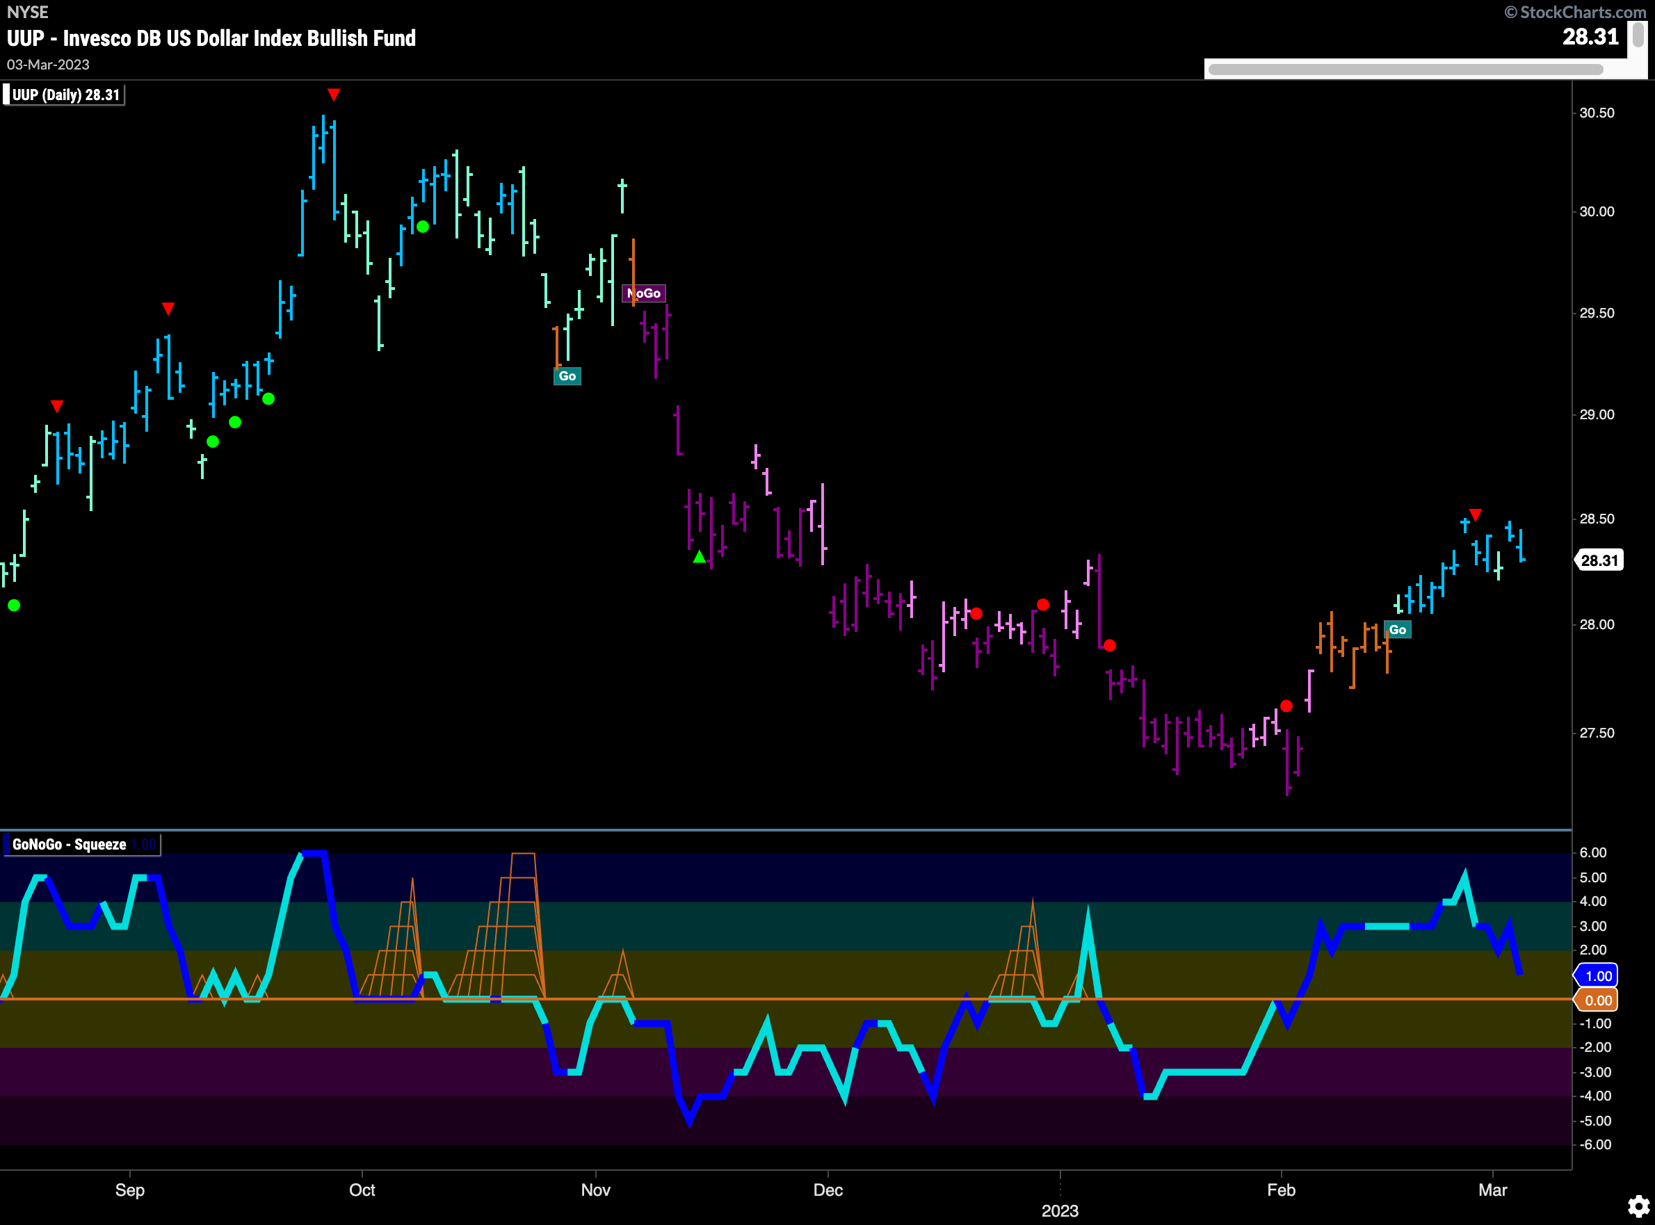The height and width of the screenshot is (1225, 1655).
Task: Click the chart title UUP Invesco DB fund
Action: (211, 38)
